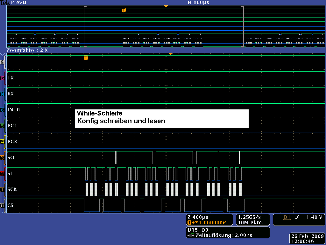Click the PC3 channel label

[12, 142]
